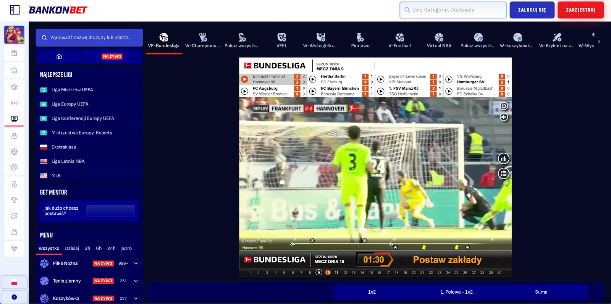Open the home icon in left sidebar
The image size is (611, 304).
pyautogui.click(x=14, y=70)
